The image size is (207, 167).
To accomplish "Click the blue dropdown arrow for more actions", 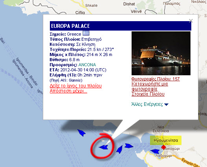I will tap(166, 105).
